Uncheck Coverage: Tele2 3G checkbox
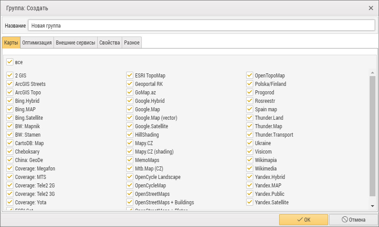The image size is (379, 227). (10, 194)
